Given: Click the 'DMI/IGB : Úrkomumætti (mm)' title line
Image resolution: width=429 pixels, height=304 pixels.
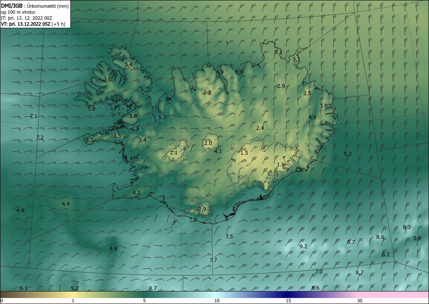Looking at the screenshot, I should tap(35, 6).
